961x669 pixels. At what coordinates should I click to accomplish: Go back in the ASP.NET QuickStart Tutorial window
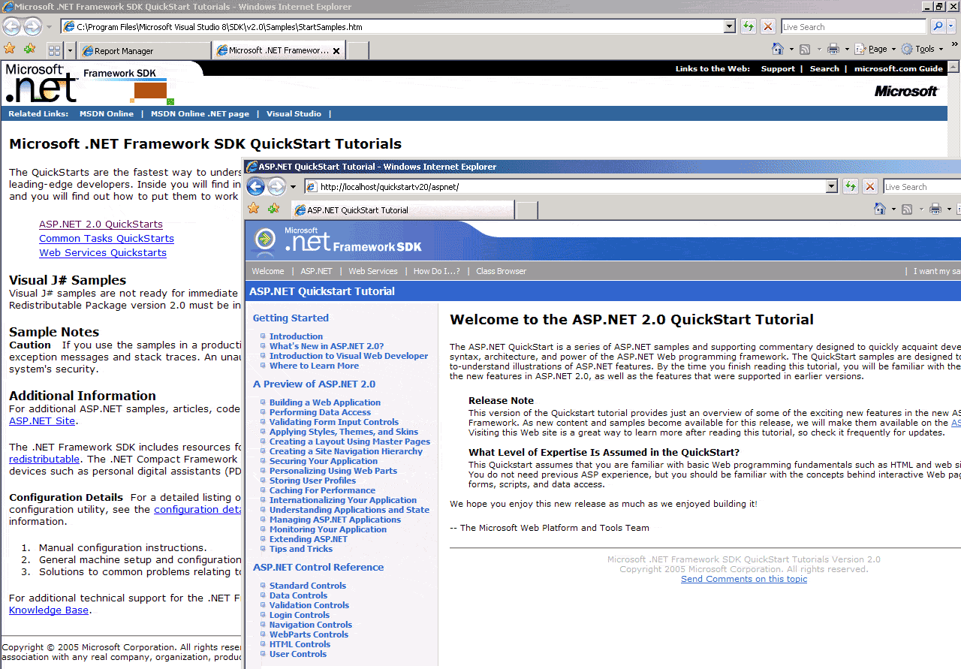click(x=256, y=187)
